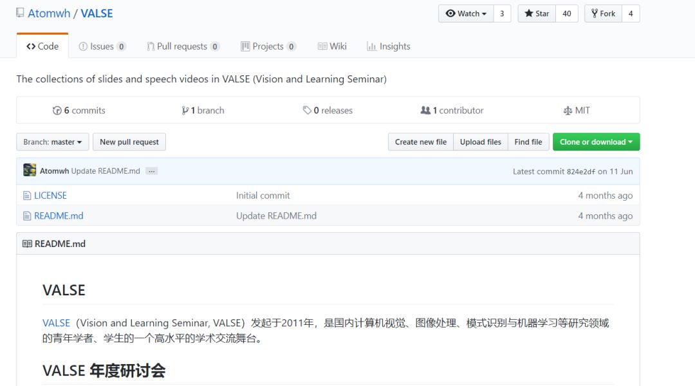Click the scales icon beside MIT

point(568,111)
